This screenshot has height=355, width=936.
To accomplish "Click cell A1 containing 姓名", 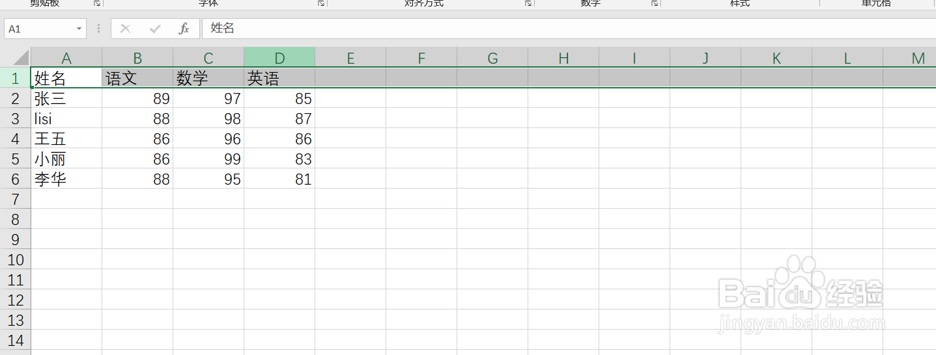I will [x=66, y=78].
